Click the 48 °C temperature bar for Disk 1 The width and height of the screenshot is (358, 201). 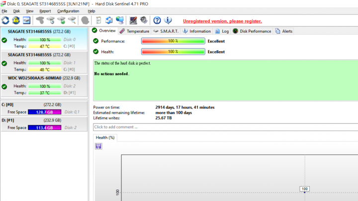pos(45,69)
